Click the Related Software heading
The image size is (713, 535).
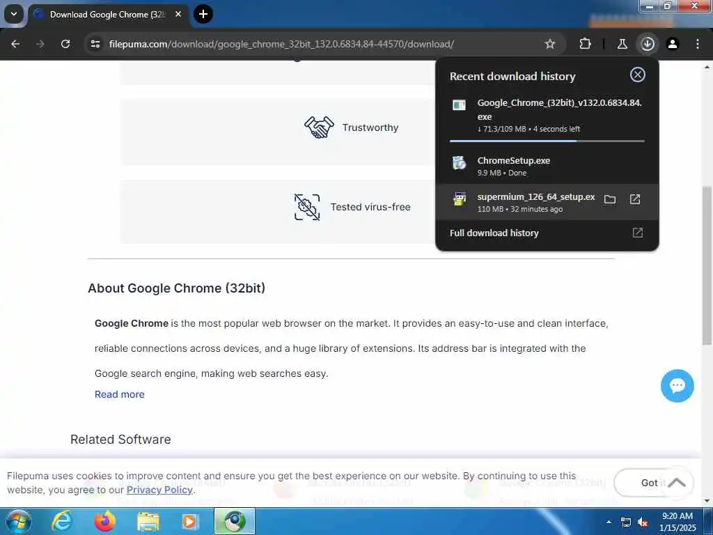pos(120,440)
